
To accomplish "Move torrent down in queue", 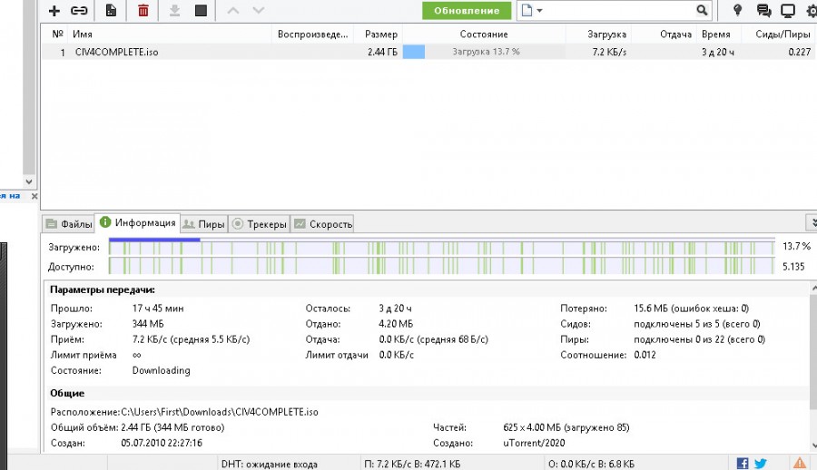I will pos(259,10).
